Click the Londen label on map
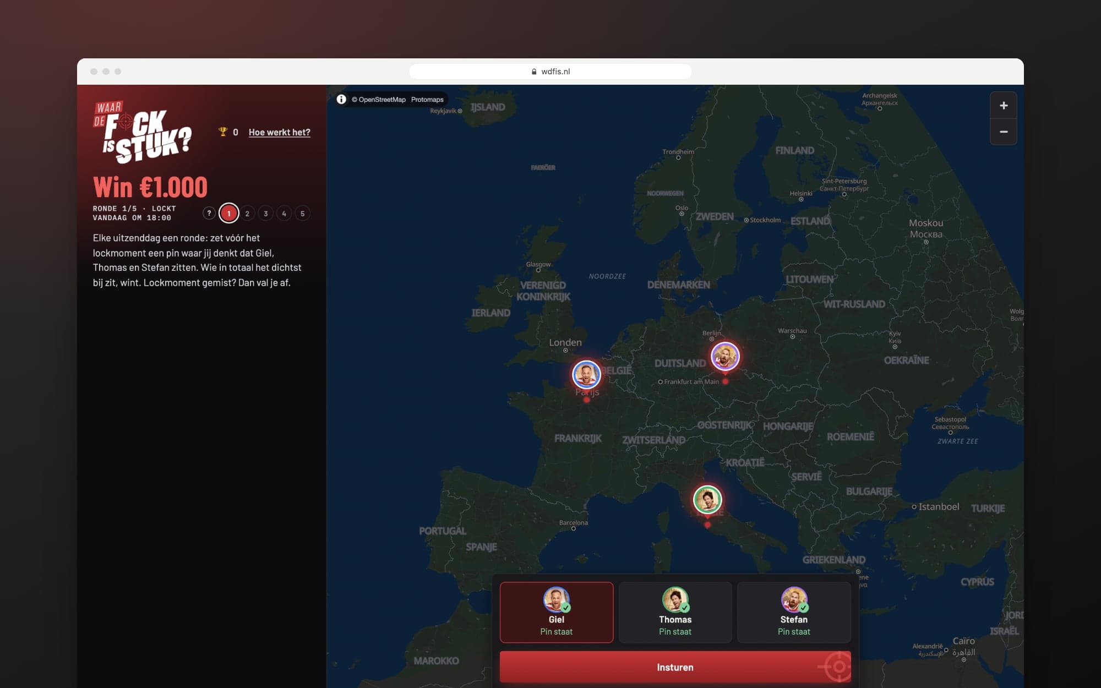Image resolution: width=1101 pixels, height=688 pixels. (x=565, y=342)
